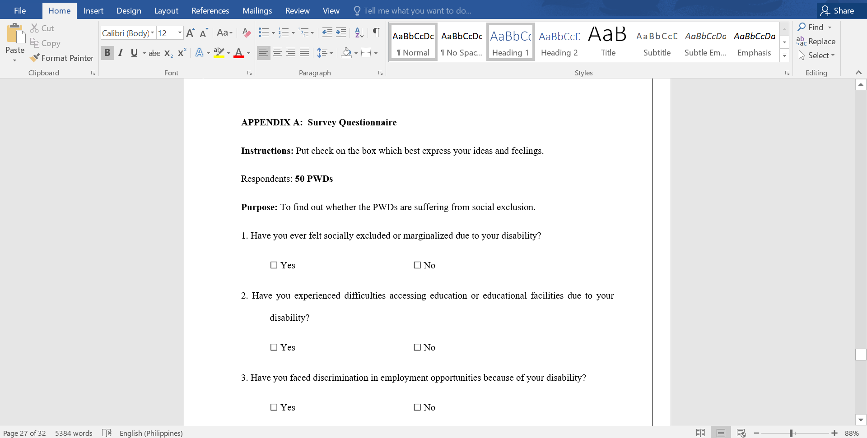Switch to Web Layout view
Screen dimensions: 867x438
point(741,433)
